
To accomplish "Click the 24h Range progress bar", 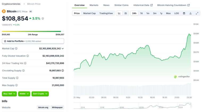I will click(x=33, y=31).
